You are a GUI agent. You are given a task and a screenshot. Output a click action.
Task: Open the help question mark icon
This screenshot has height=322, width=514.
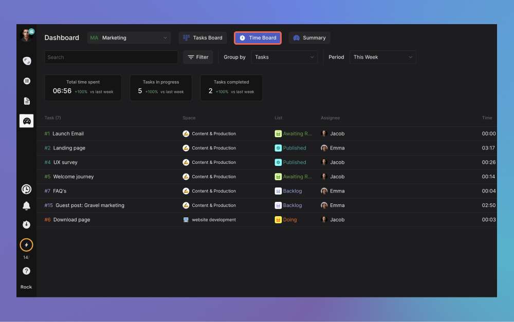26,271
